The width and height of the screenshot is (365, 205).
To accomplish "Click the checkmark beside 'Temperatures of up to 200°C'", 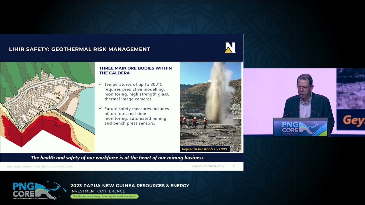I will [x=100, y=85].
